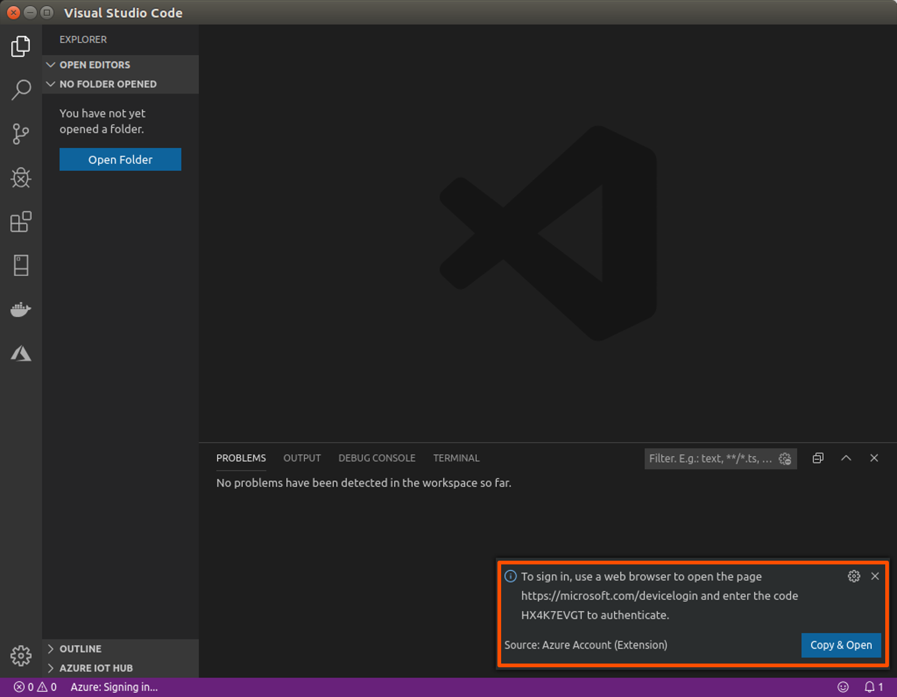
Task: Switch to the Terminal tab
Action: coord(456,458)
